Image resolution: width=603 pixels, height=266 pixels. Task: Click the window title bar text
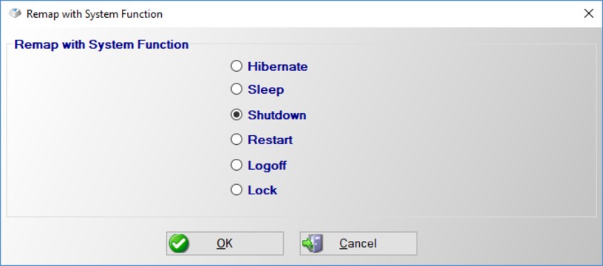pyautogui.click(x=95, y=14)
